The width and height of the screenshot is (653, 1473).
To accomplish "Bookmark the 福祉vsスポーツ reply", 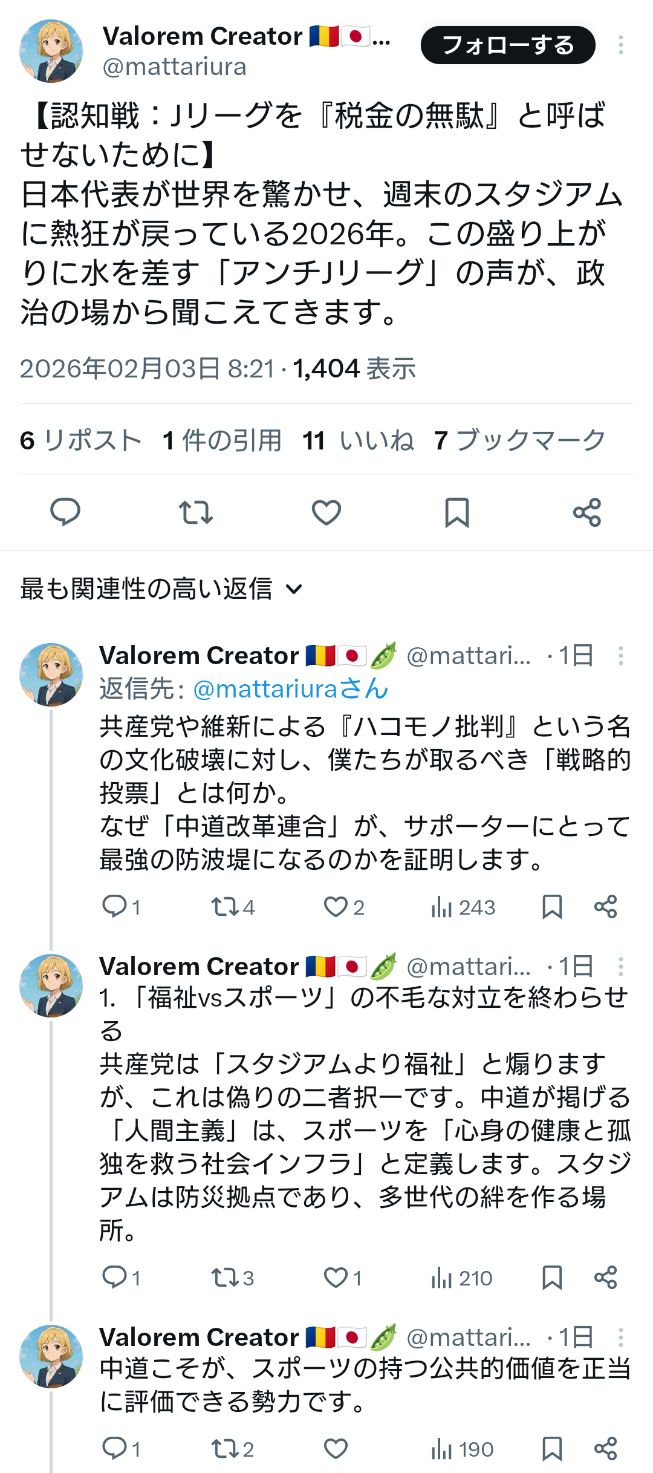I will [x=552, y=1278].
